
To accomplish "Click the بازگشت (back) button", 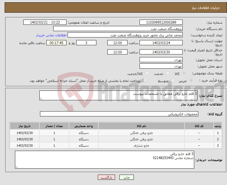I will [x=106, y=177].
